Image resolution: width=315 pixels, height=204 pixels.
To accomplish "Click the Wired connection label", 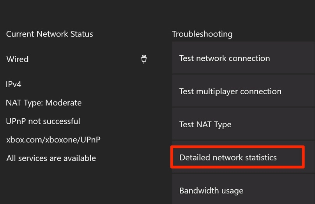I will 18,59.
